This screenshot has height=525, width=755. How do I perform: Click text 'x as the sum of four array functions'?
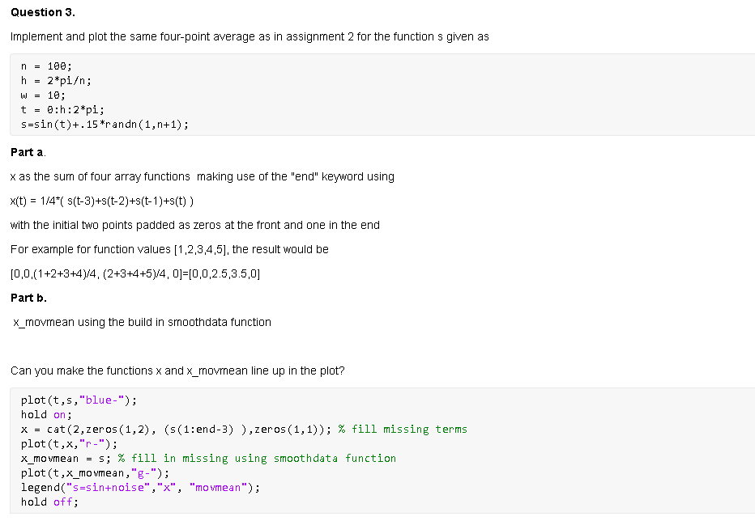tap(100, 176)
